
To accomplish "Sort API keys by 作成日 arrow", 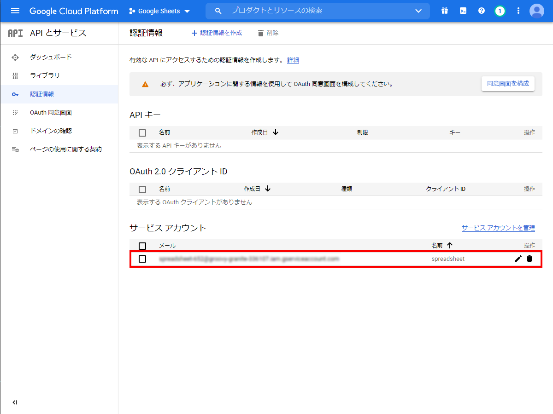I will click(276, 132).
